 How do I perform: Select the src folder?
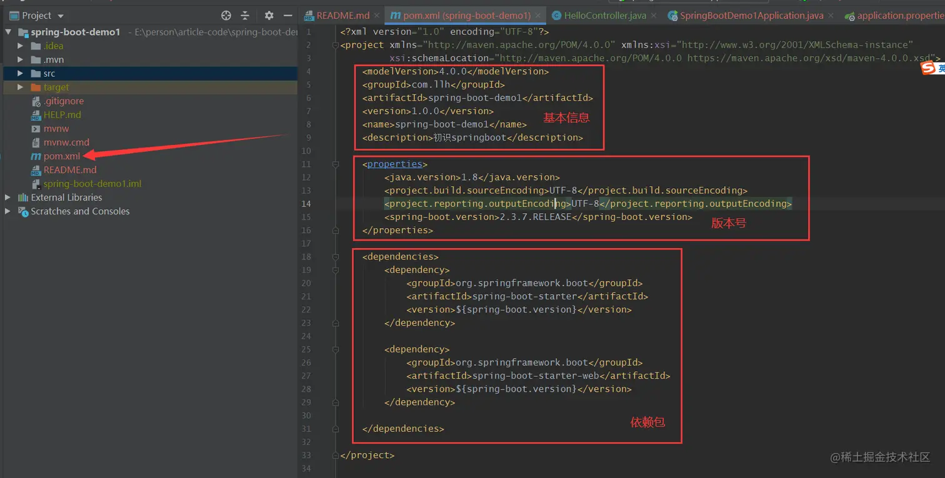pyautogui.click(x=49, y=73)
